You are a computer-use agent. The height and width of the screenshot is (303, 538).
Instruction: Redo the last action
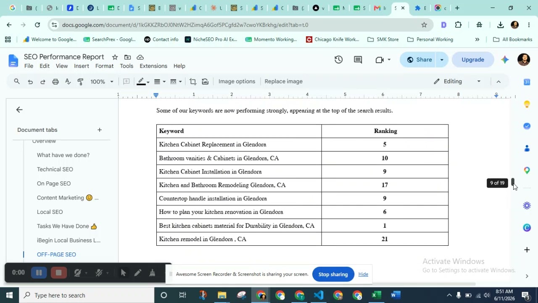click(x=42, y=82)
